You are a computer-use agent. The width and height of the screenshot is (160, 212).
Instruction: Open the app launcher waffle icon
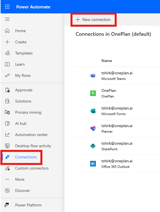[7, 7]
